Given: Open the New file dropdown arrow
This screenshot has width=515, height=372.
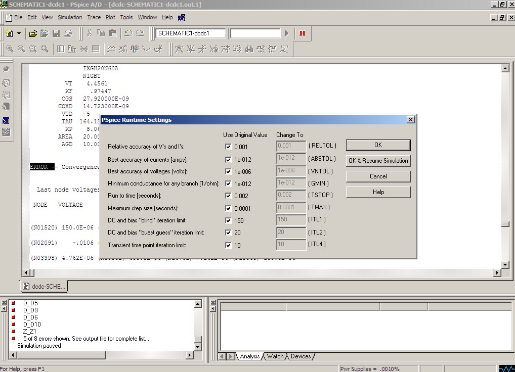Looking at the screenshot, I should (x=19, y=33).
